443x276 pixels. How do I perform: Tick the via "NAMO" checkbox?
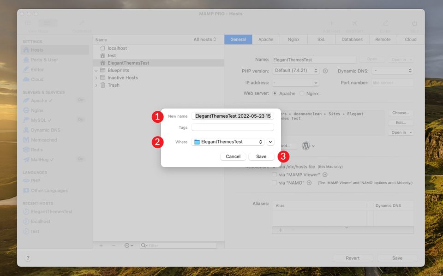(275, 183)
